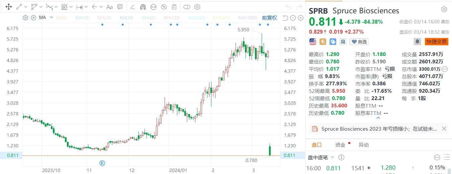Viewport: 452px width, 174px height.
Task: Open 快捷交易 quick trade
Action: click(x=436, y=42)
